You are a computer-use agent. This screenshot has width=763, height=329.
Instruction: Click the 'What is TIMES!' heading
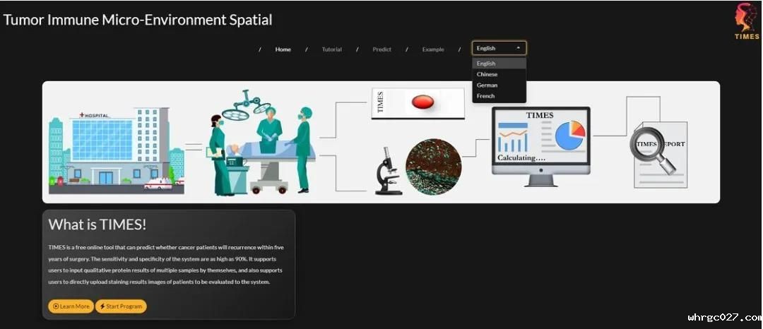coord(97,225)
